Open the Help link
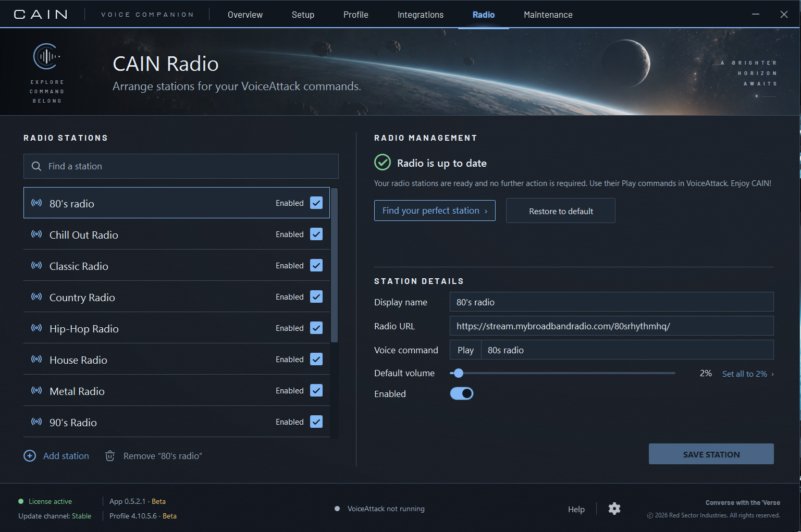 point(576,509)
